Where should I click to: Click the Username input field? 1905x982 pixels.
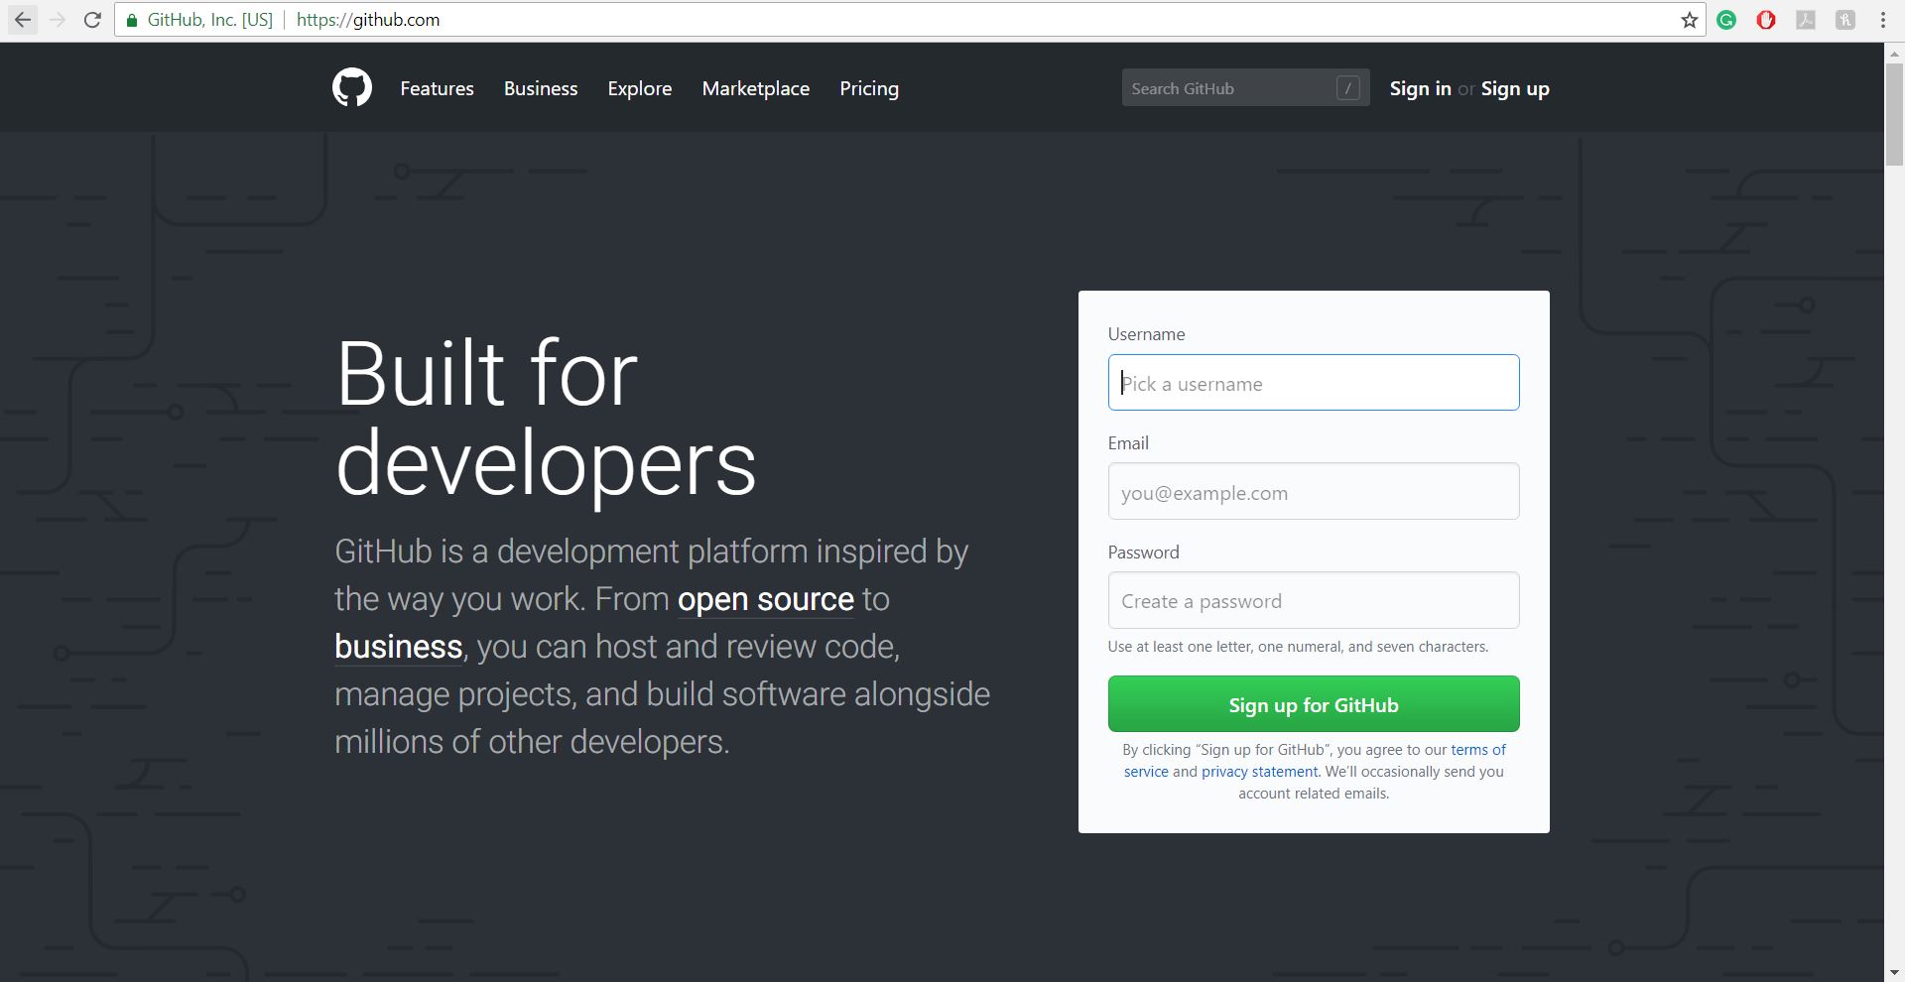click(x=1314, y=383)
